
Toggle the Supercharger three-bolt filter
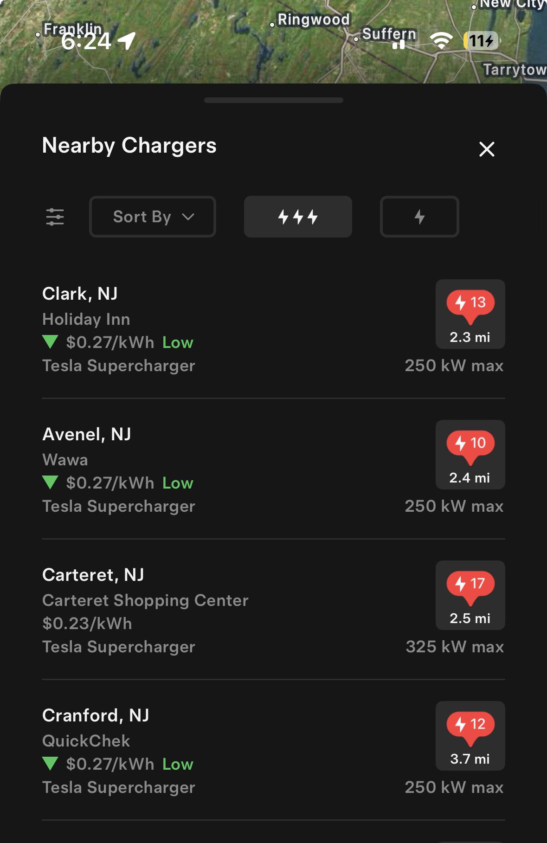[298, 217]
